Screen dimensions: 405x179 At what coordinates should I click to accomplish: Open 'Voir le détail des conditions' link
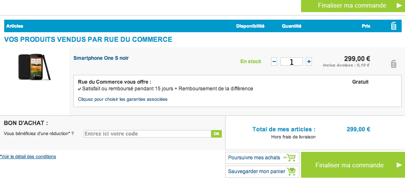[x=28, y=156]
